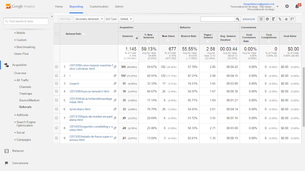This screenshot has height=171, width=305.
Task: Open external link for como-mejorar-nuestras-fotos row
Action: click(115, 67)
